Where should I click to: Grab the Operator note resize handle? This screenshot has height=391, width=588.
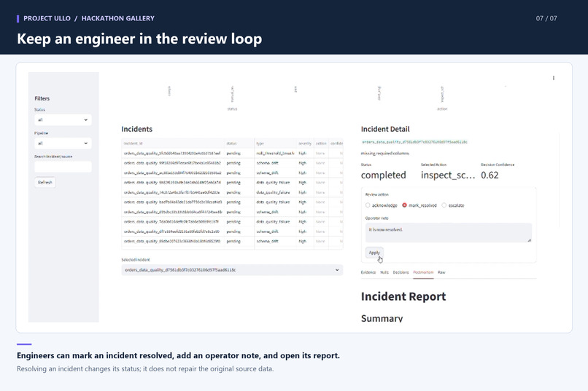pos(529,240)
